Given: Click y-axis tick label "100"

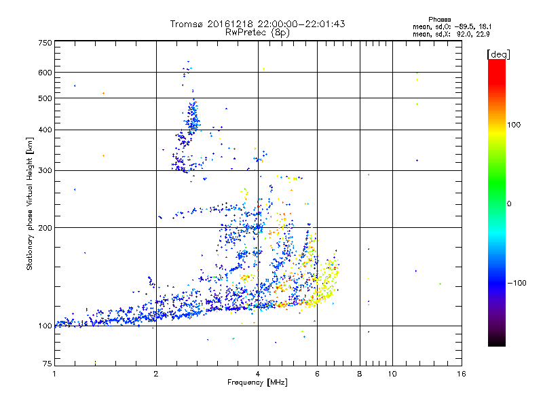Looking at the screenshot, I should [45, 326].
